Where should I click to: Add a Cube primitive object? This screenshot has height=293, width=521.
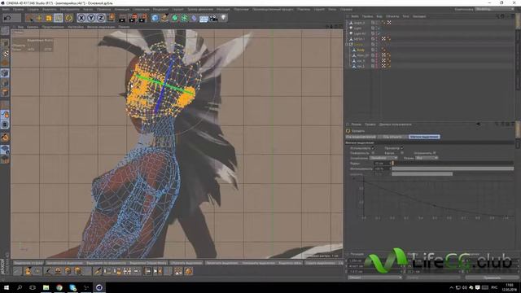coord(155,18)
